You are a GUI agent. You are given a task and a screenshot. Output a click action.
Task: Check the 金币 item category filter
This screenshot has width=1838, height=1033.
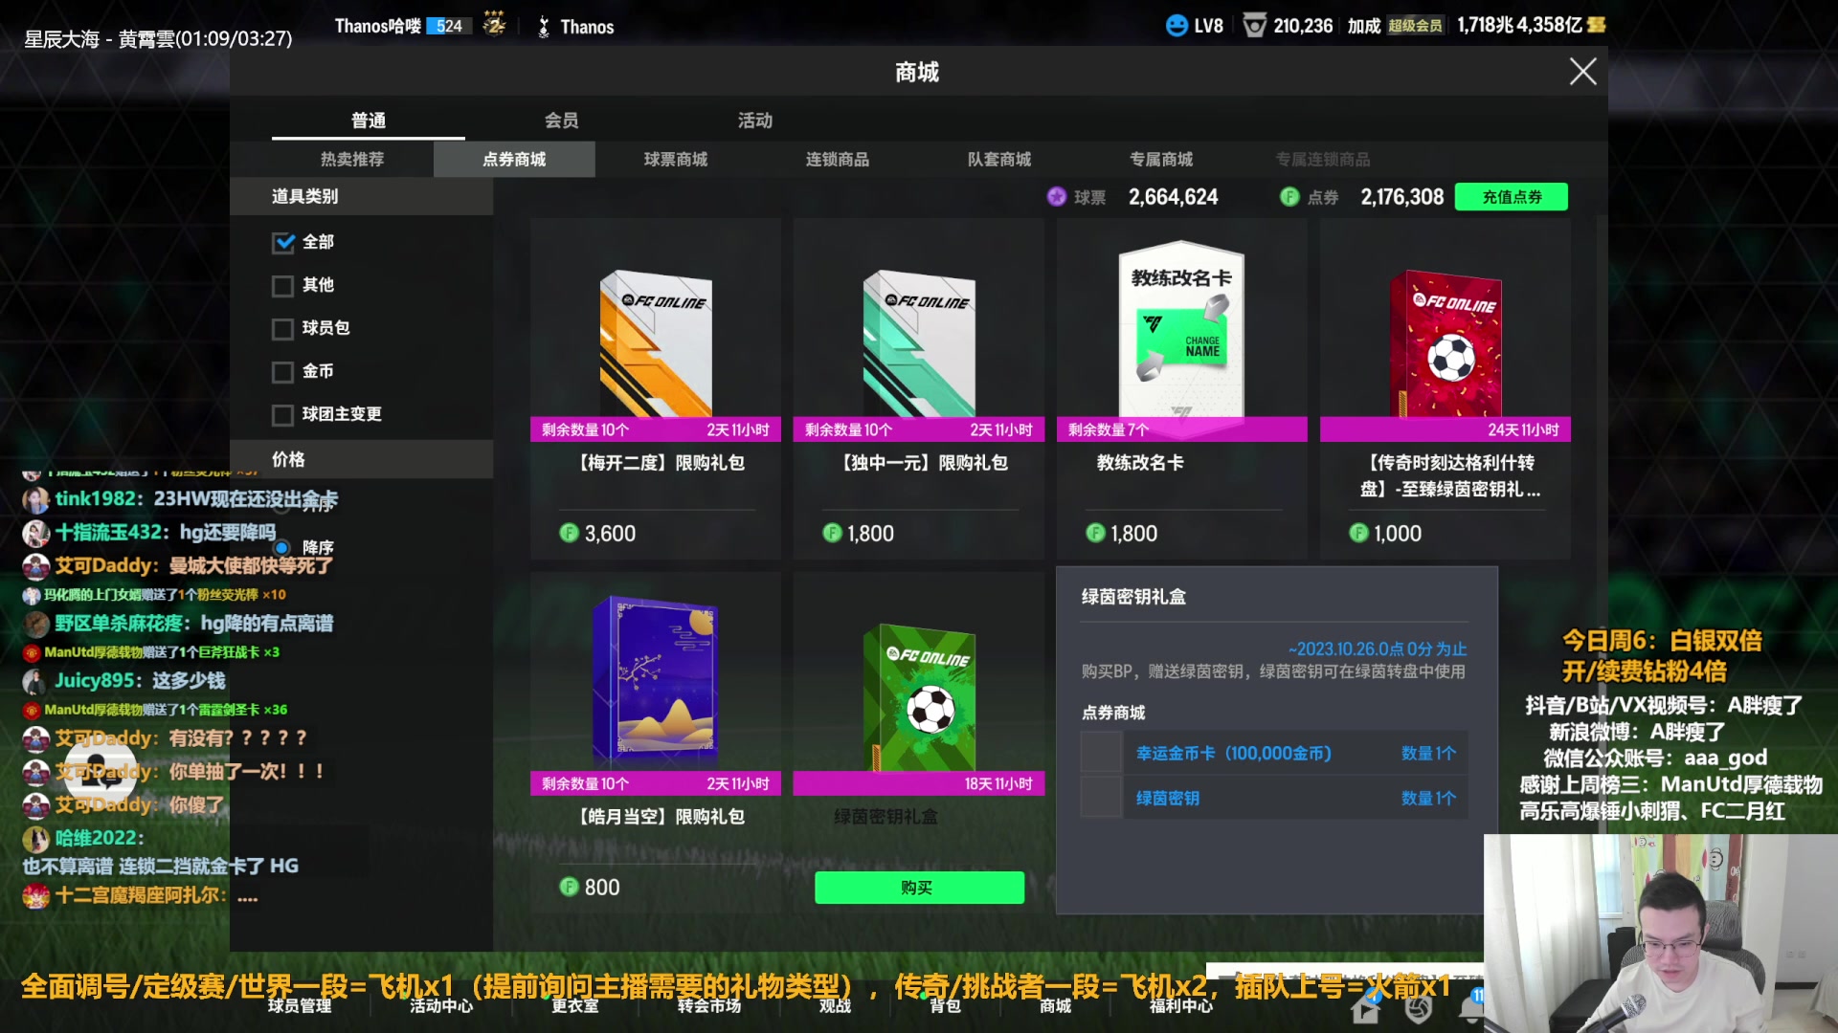pos(283,371)
